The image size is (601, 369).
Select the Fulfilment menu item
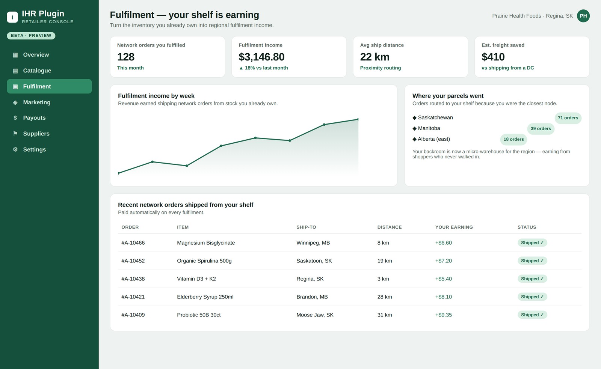(49, 86)
